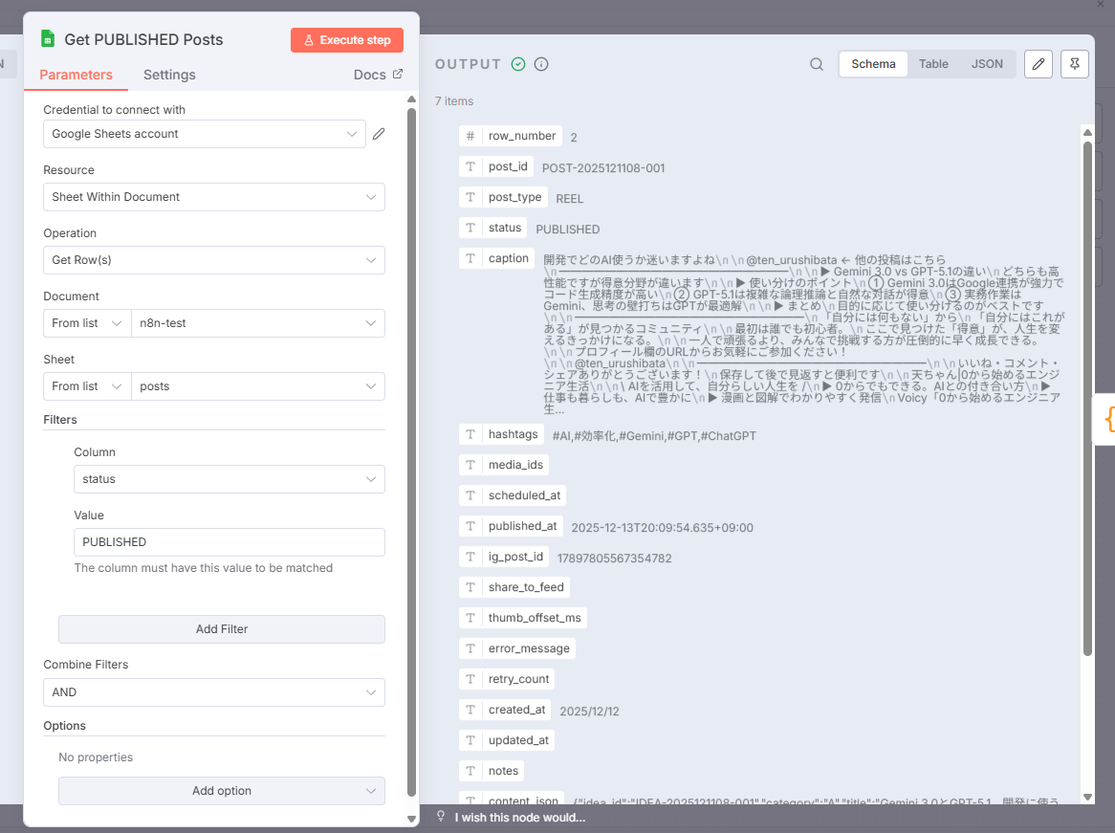Select the Schema output view
Screen dimensions: 1115x833
(x=873, y=64)
